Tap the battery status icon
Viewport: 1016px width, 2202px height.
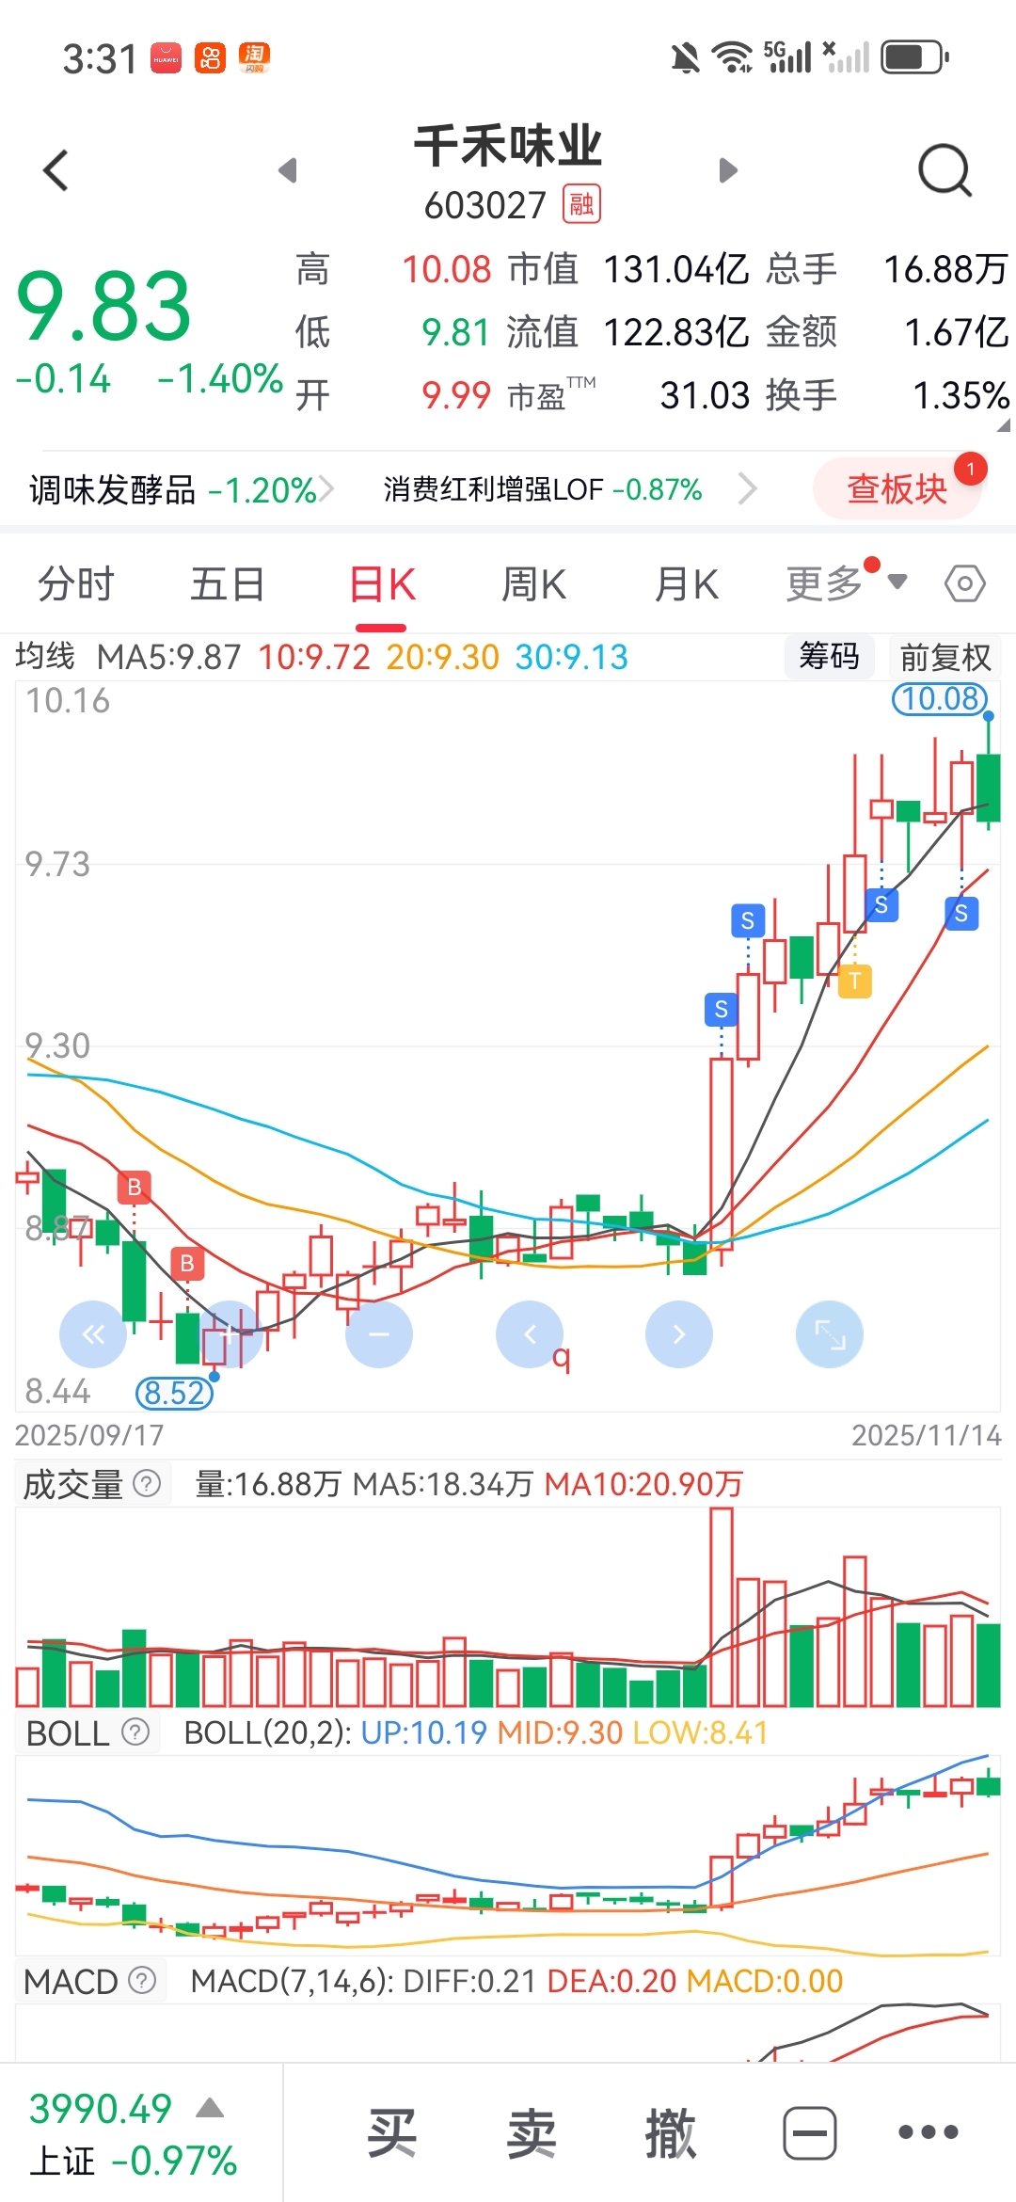tap(915, 57)
